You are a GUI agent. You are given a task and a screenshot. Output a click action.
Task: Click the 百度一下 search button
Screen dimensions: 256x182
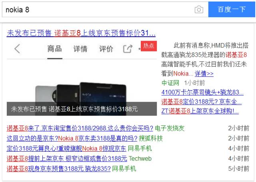pos(232,10)
